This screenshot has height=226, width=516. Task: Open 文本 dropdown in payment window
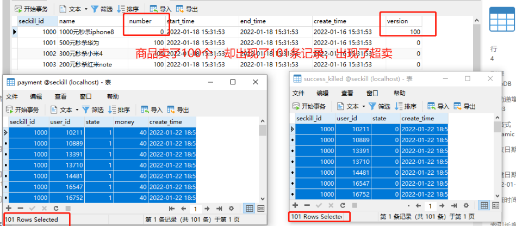tap(65, 109)
